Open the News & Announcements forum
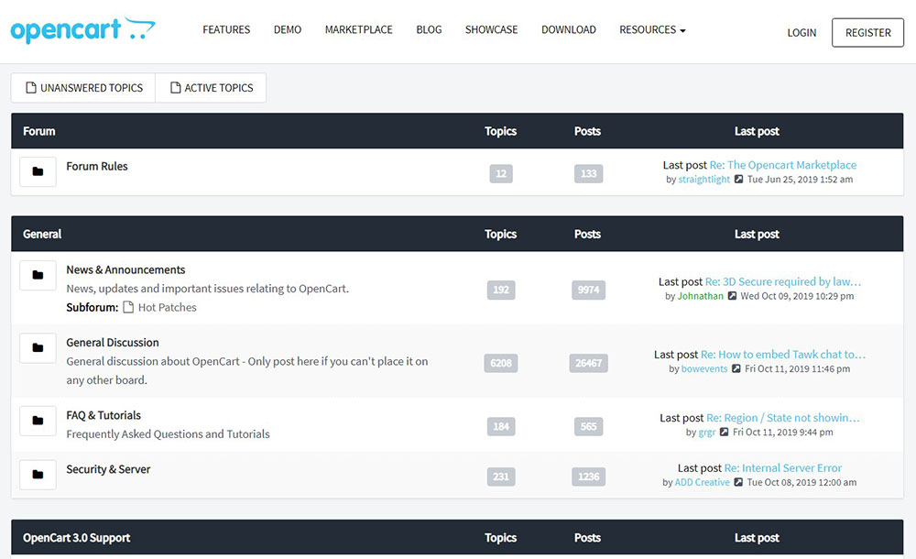Screen dimensions: 916x559 (x=125, y=270)
